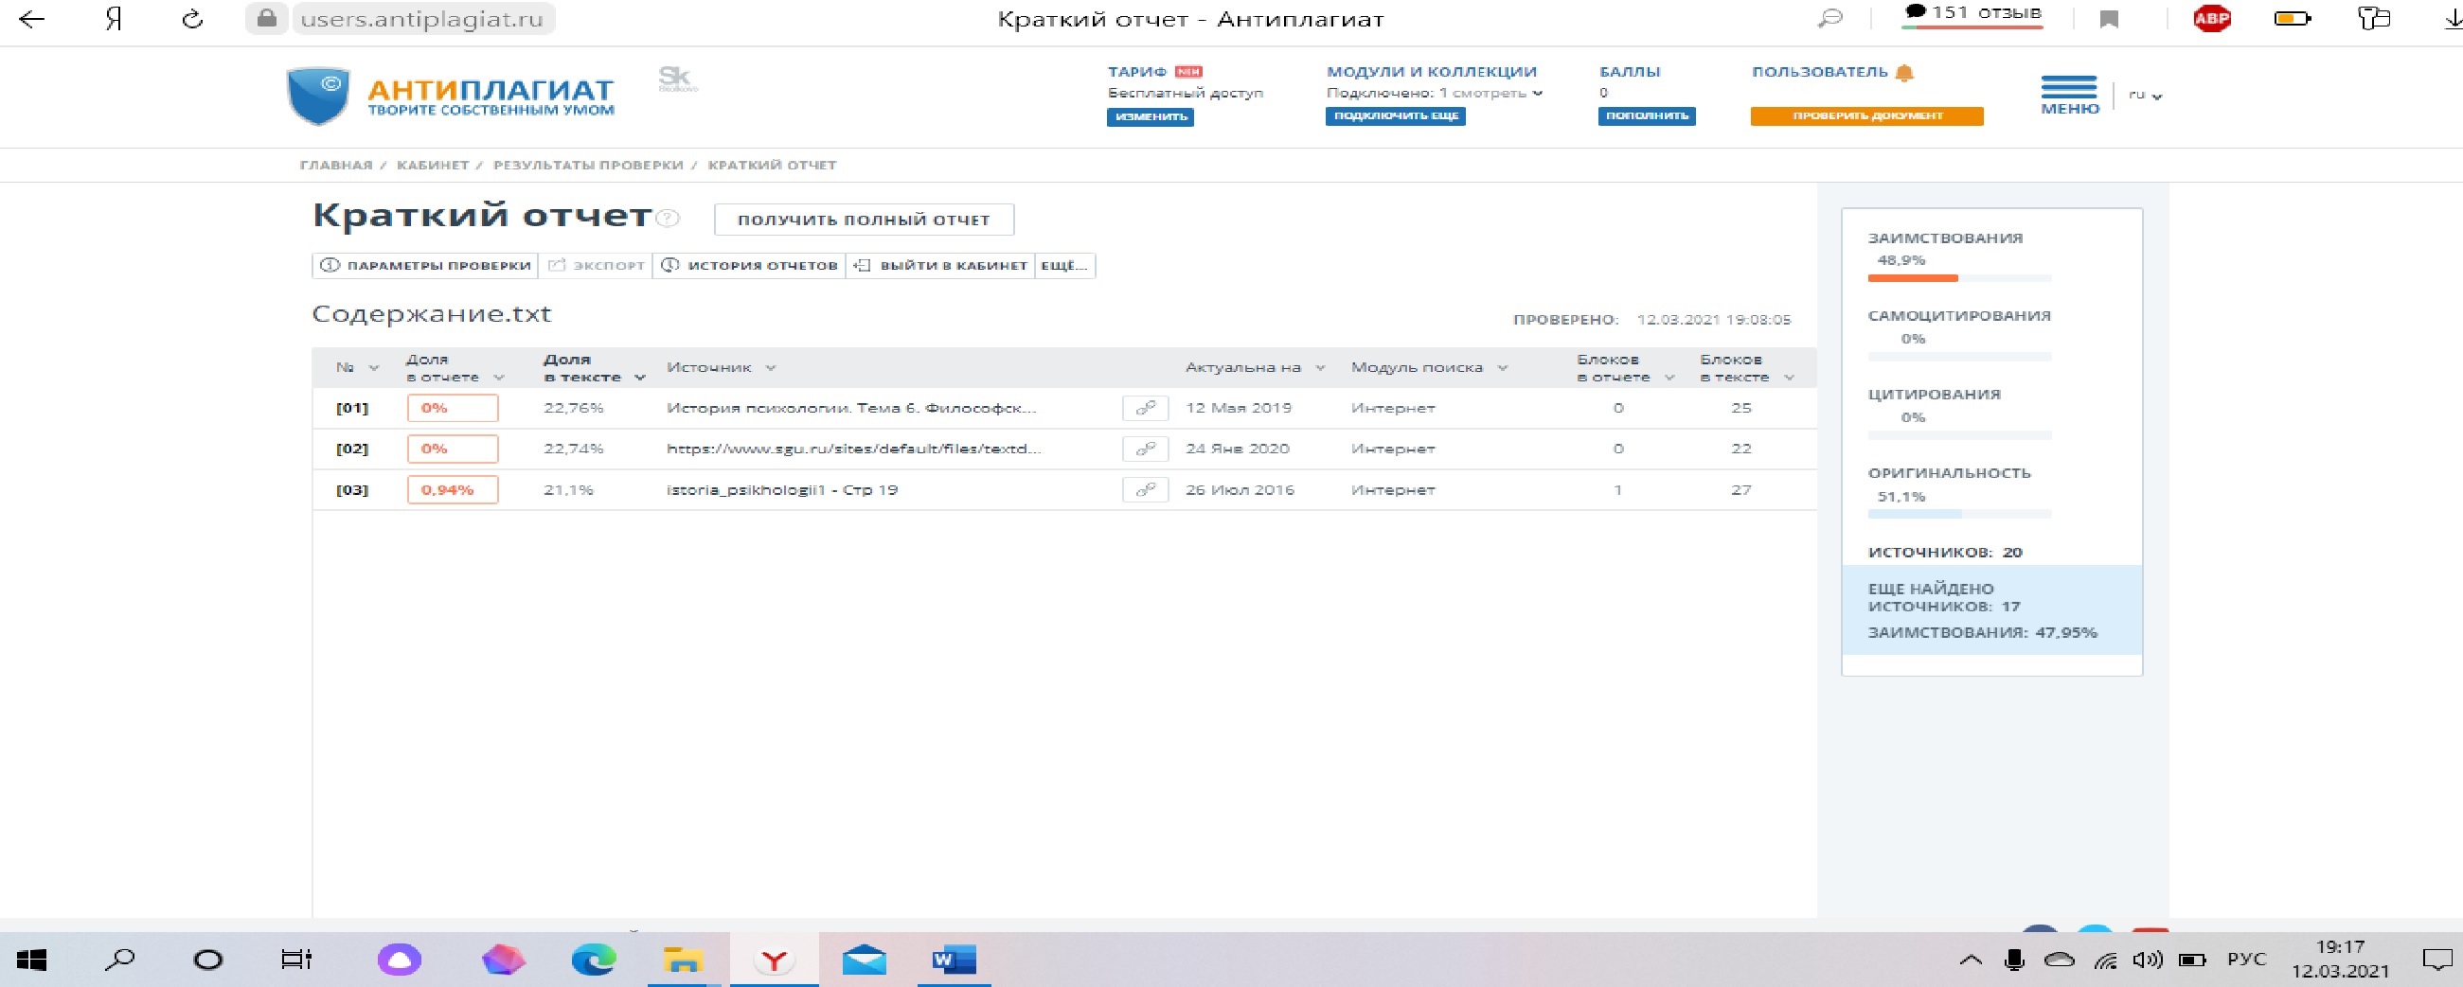Reload the page with the refresh icon
The height and width of the screenshot is (987, 2463).
192,19
